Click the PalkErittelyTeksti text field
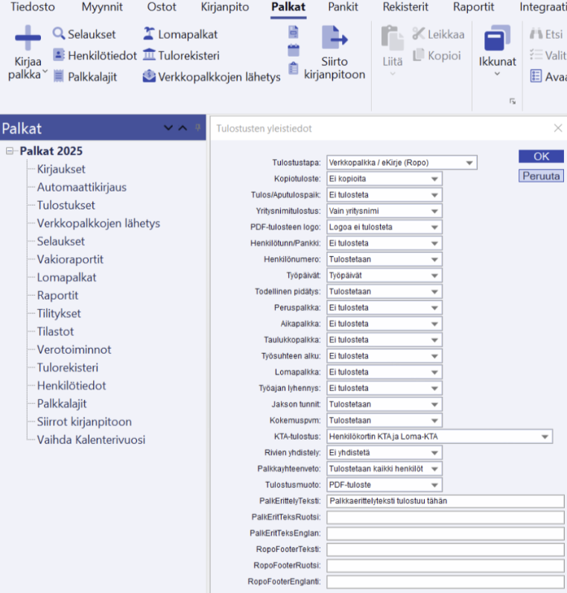Viewport: 567px width, 593px height. (445, 501)
